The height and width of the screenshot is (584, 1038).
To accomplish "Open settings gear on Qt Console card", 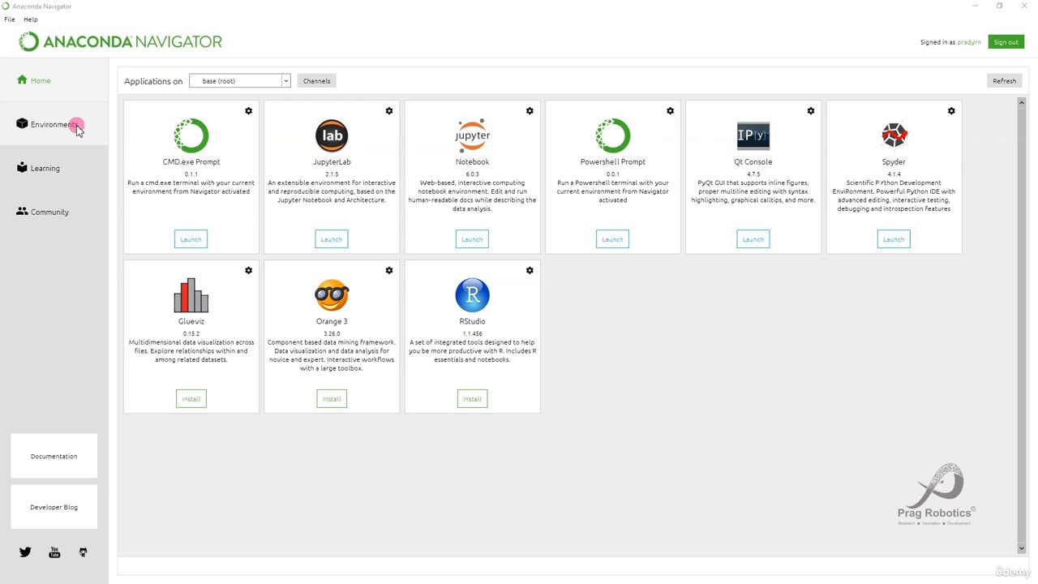I will (811, 111).
